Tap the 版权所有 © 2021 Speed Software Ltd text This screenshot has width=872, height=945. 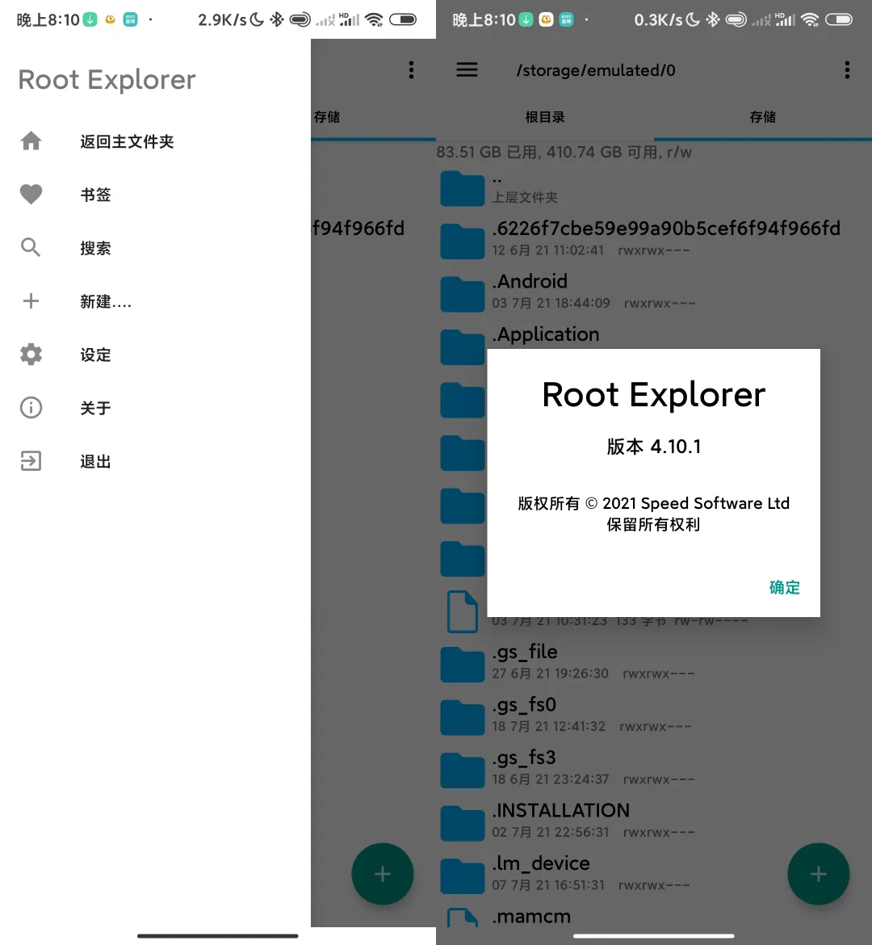click(654, 503)
